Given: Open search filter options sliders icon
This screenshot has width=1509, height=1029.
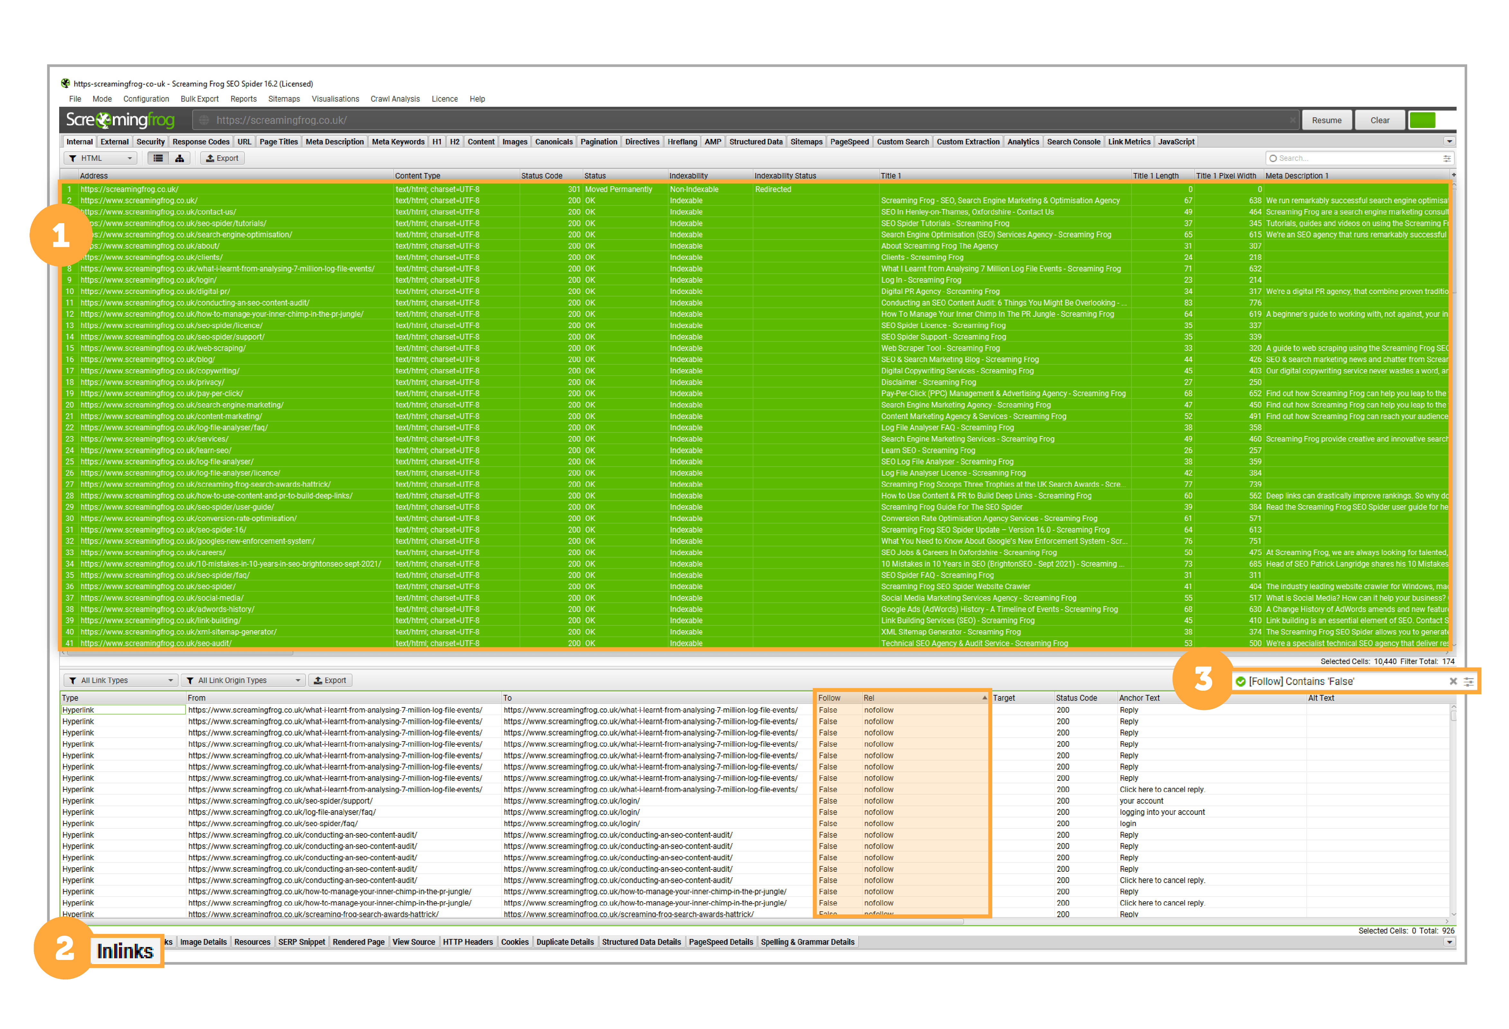Looking at the screenshot, I should pyautogui.click(x=1447, y=159).
